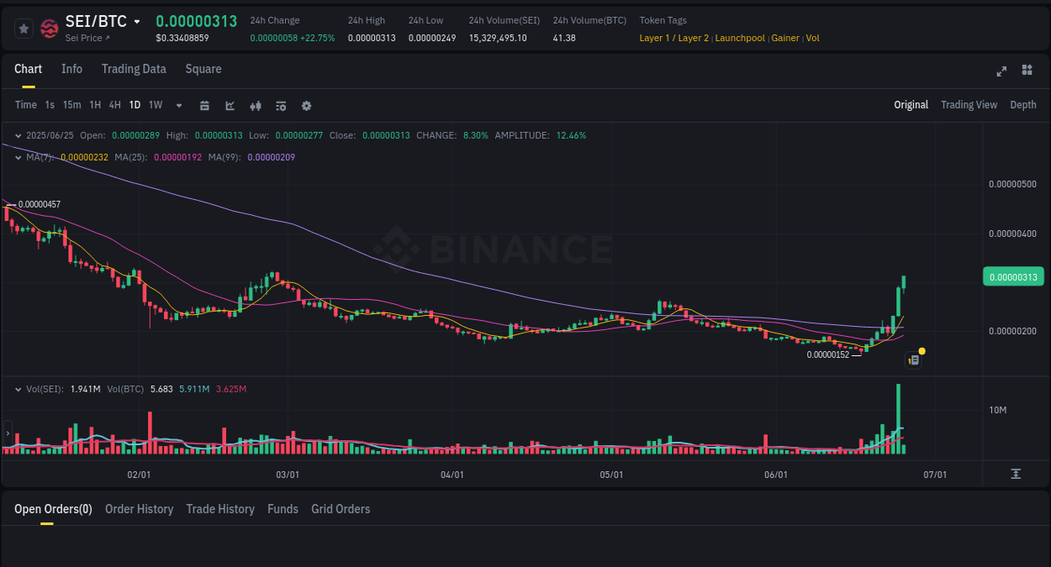Switch chart view to Depth
Image resolution: width=1051 pixels, height=567 pixels.
pyautogui.click(x=1023, y=105)
